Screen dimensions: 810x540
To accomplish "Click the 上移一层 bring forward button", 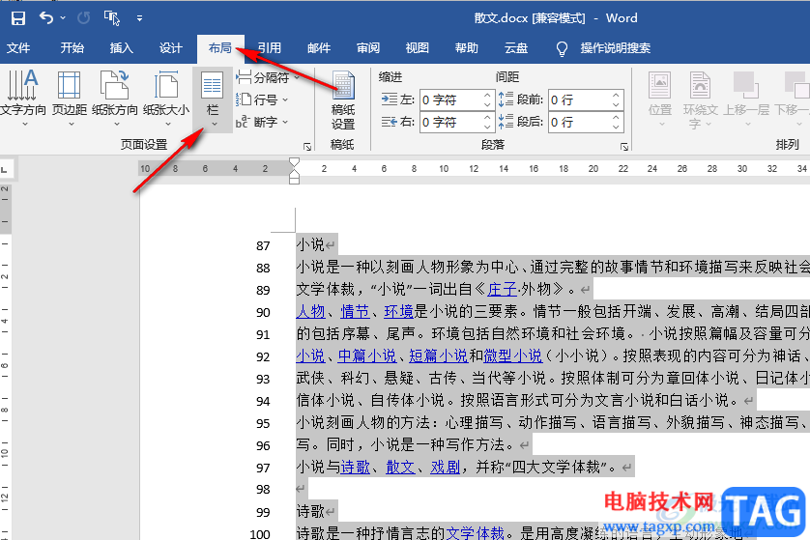I will point(745,99).
